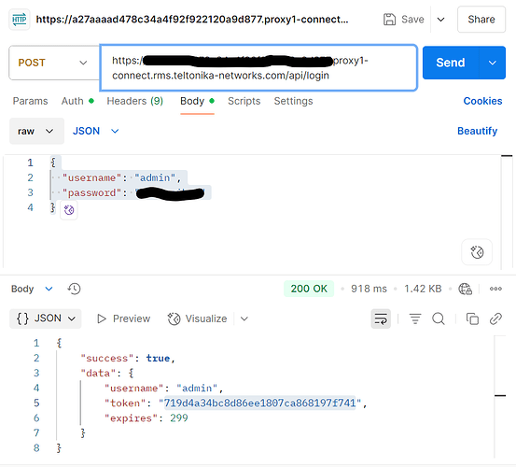The width and height of the screenshot is (516, 467).
Task: Click the filter response icon
Action: pos(415,318)
